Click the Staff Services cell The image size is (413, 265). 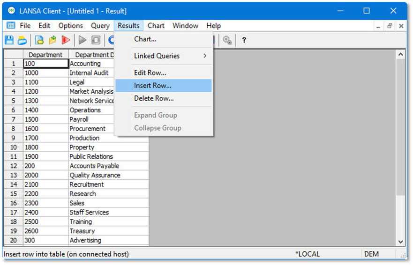(x=108, y=213)
